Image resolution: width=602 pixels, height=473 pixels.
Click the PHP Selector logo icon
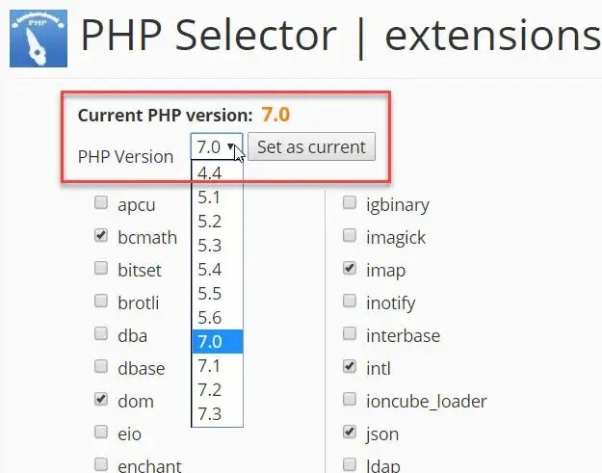pyautogui.click(x=39, y=39)
